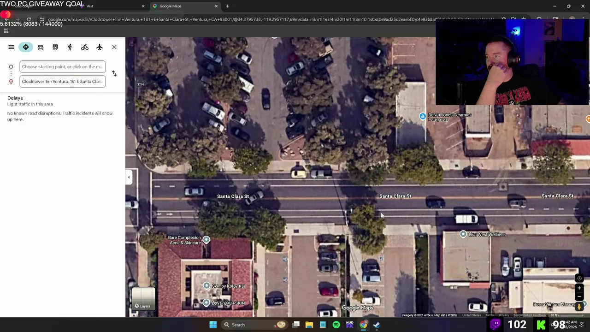Collapse the side panel arrow
This screenshot has width=590, height=332.
tap(129, 177)
